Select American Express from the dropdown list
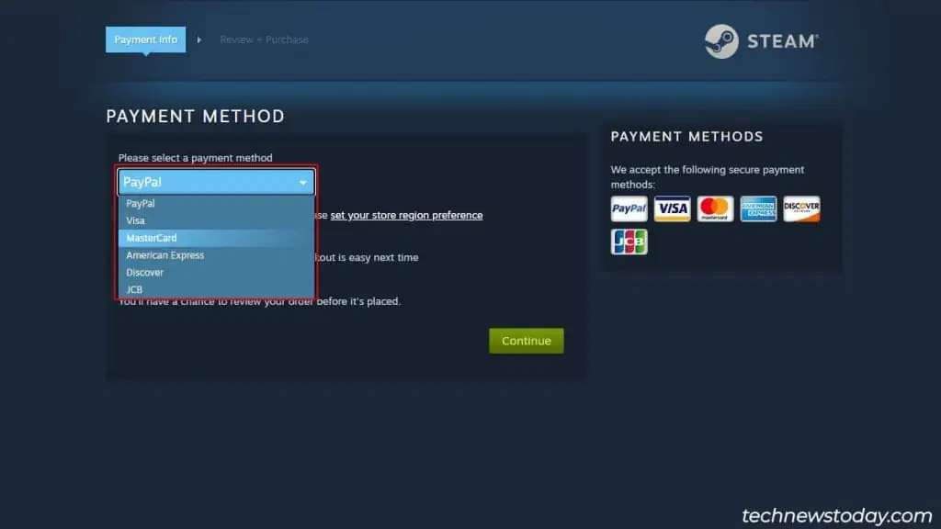Image resolution: width=941 pixels, height=529 pixels. tap(165, 255)
